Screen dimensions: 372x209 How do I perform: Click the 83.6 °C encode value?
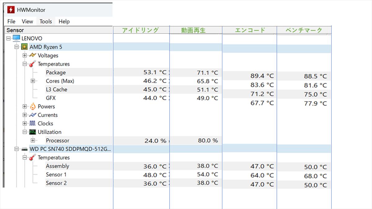262,85
